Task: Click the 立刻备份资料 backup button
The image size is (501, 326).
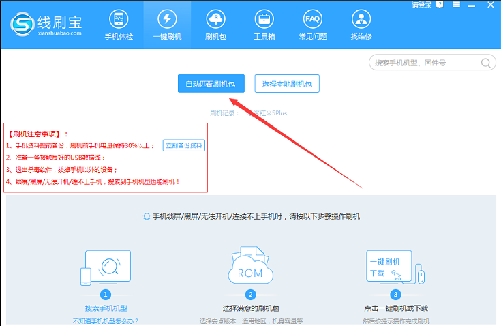Action: (184, 146)
